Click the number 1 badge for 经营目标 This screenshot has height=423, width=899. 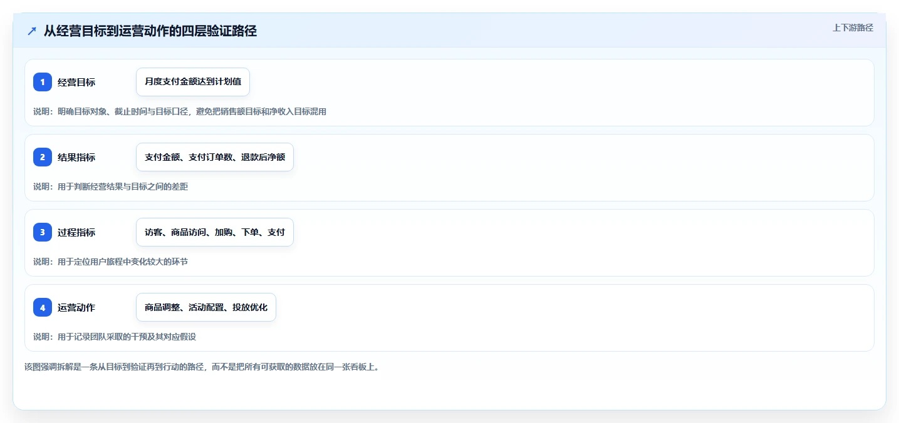[x=43, y=82]
